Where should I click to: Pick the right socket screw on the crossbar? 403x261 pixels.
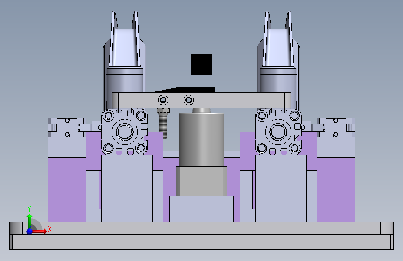click(x=189, y=100)
